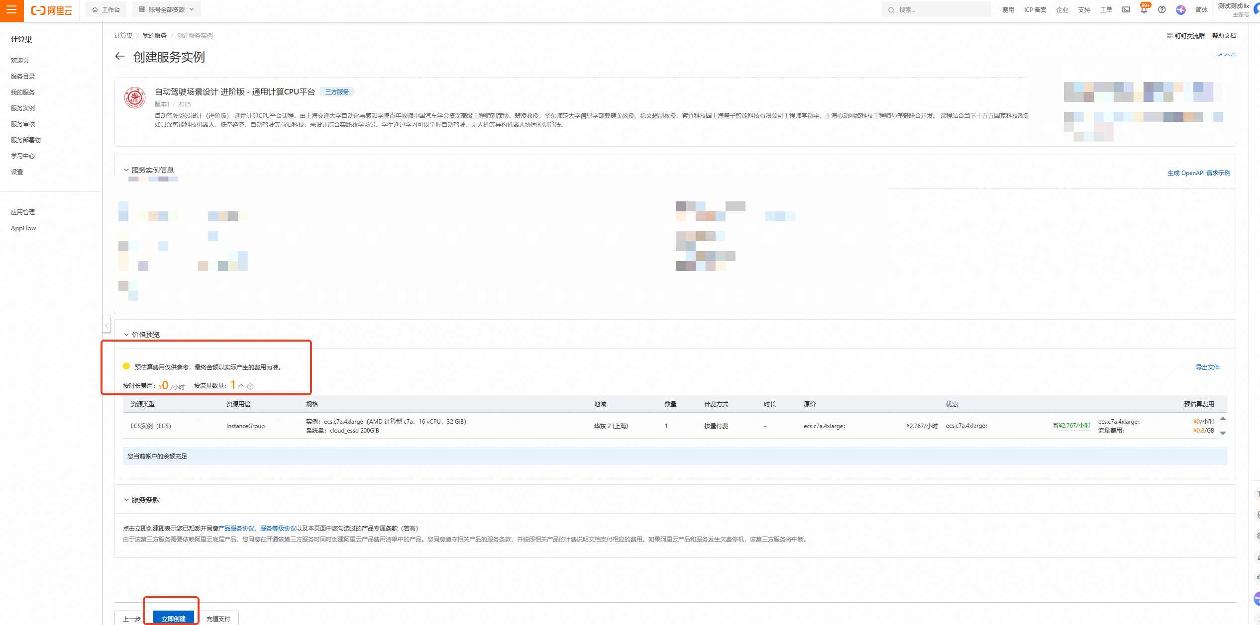Switch language via 简体
This screenshot has height=625, width=1260.
[1201, 10]
